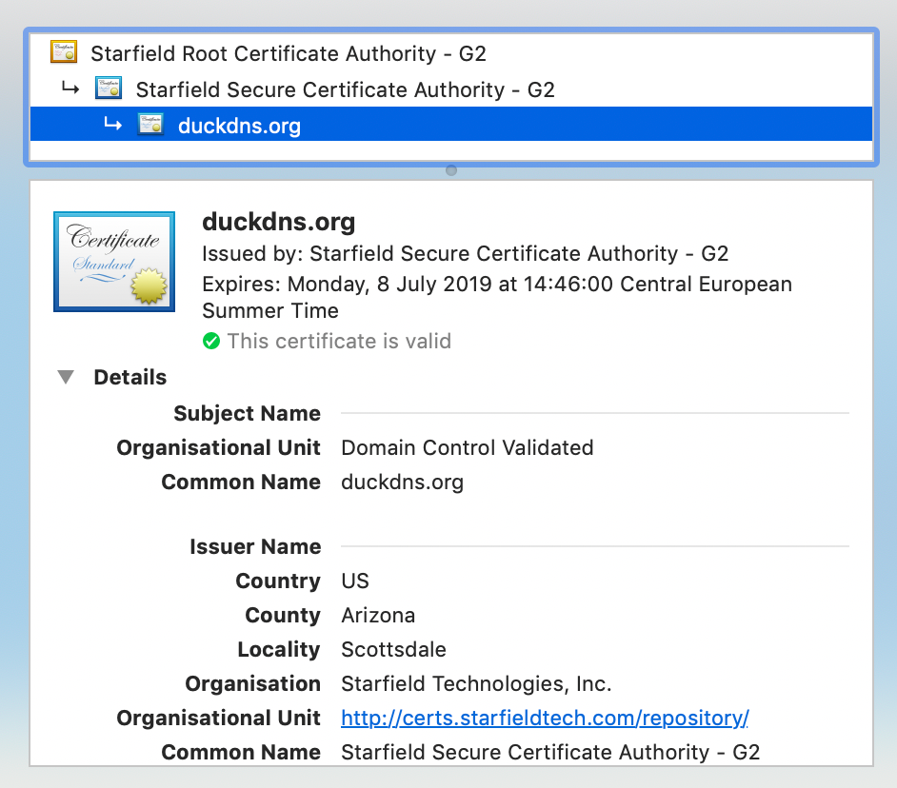Open the certs.starfieldtech.com repository link
This screenshot has height=788, width=897.
coord(545,718)
